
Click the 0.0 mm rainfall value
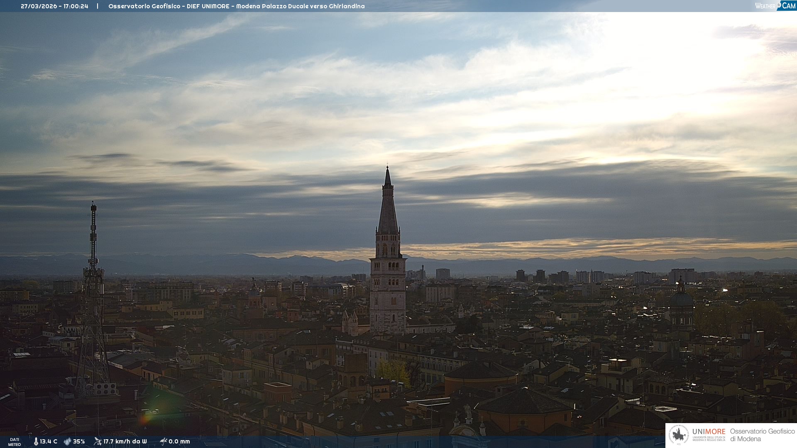click(179, 441)
